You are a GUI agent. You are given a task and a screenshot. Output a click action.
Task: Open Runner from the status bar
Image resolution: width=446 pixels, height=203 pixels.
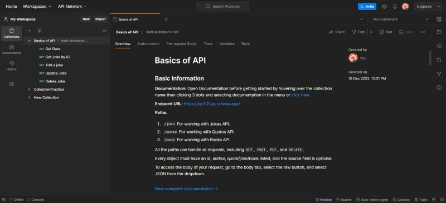pos(344,200)
